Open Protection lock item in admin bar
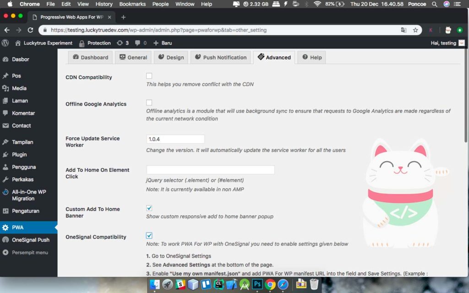469x293 pixels. pos(95,43)
